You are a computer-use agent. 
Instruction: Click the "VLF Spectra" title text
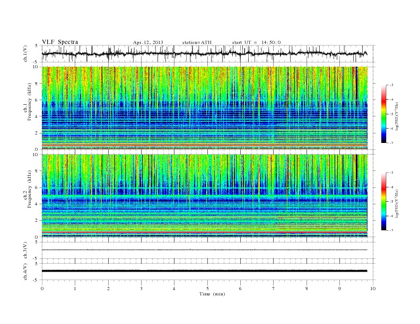coord(60,42)
